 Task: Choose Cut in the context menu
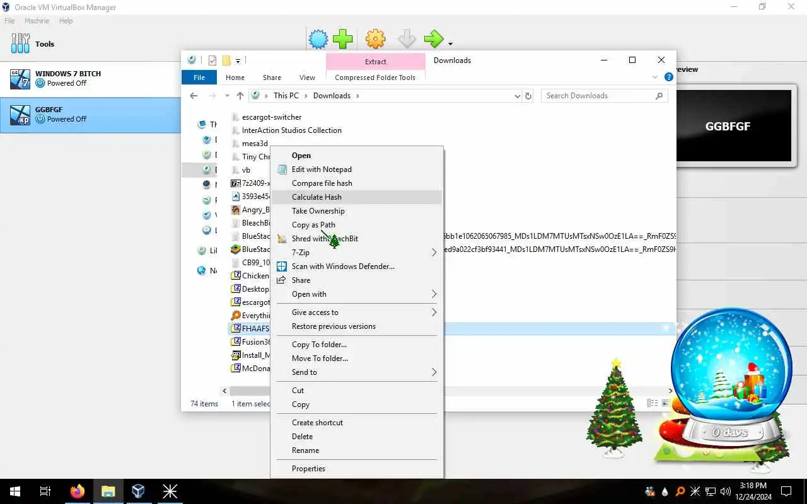pyautogui.click(x=357, y=391)
